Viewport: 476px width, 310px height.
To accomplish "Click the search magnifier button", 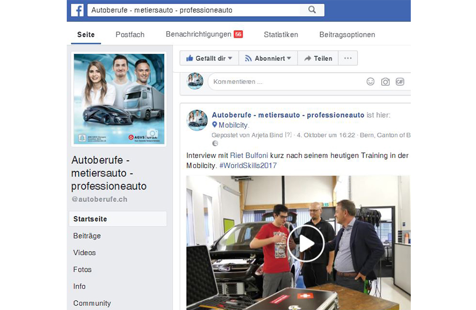I will [x=312, y=10].
